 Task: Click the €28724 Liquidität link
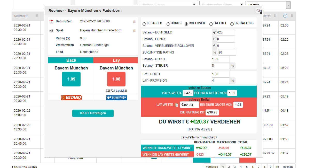coord(116,91)
